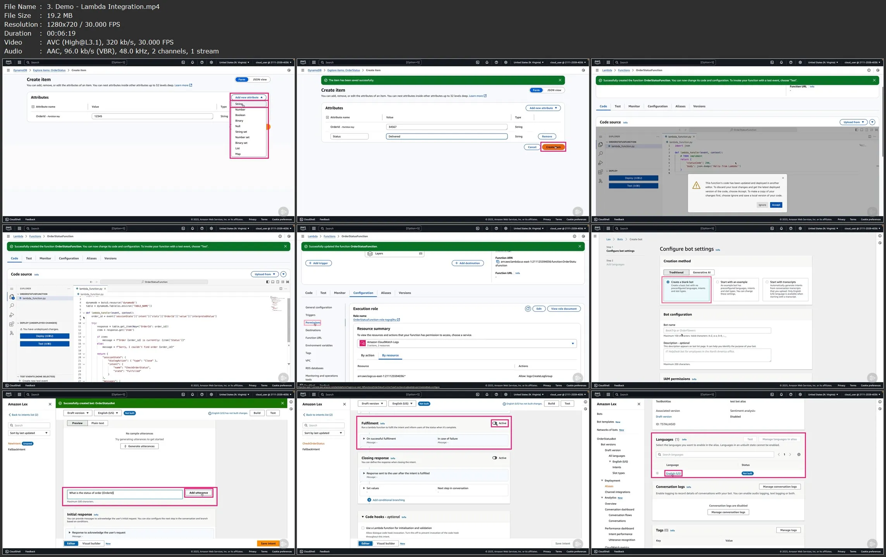Select Form view in item-saved DynamoDB frame
The image size is (886, 557).
coord(536,90)
